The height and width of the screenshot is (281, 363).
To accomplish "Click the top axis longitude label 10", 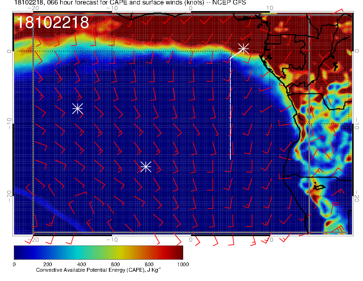I will (x=270, y=8).
